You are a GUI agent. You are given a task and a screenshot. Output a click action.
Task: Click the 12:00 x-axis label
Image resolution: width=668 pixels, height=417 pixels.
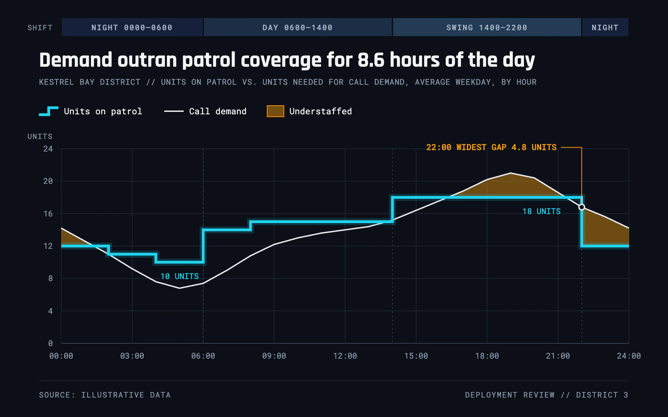(345, 356)
